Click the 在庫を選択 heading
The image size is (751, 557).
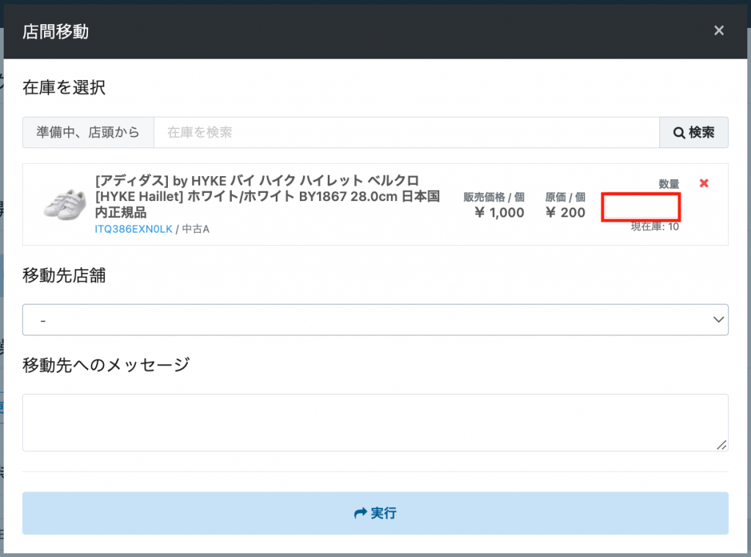point(64,87)
